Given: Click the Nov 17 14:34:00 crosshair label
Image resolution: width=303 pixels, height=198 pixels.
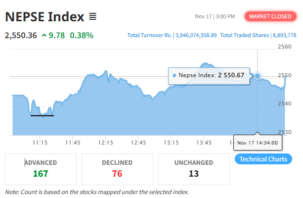Looking at the screenshot, I should pyautogui.click(x=257, y=143).
